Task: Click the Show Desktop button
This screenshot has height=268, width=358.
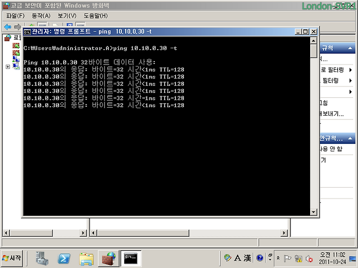Action: coord(353,259)
